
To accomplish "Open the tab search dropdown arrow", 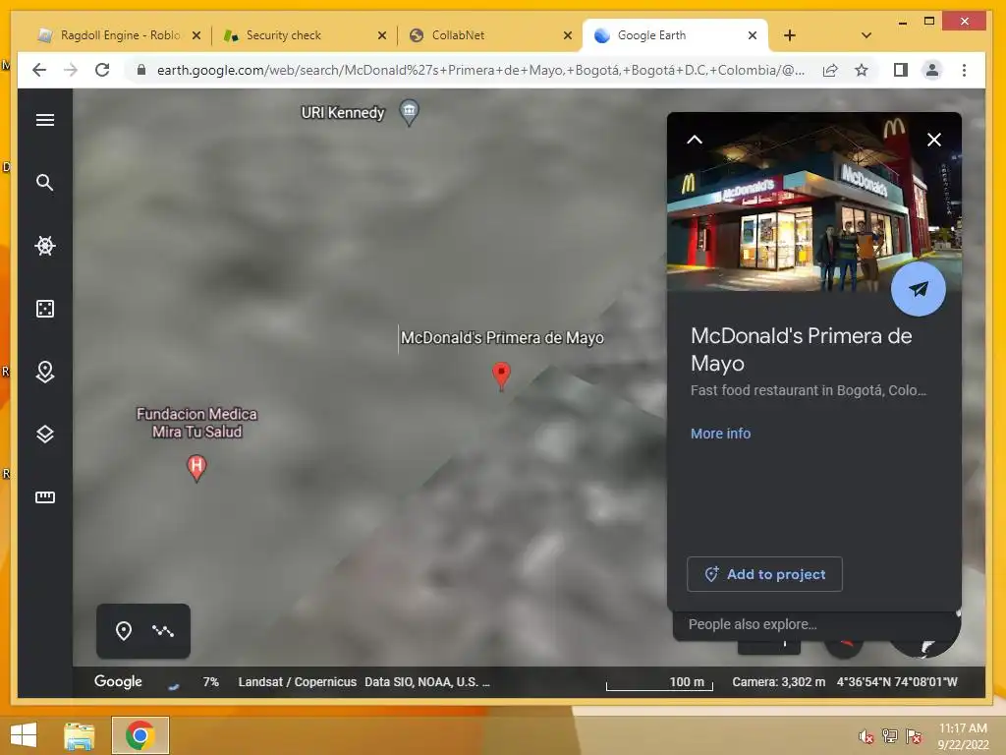I will click(x=866, y=36).
